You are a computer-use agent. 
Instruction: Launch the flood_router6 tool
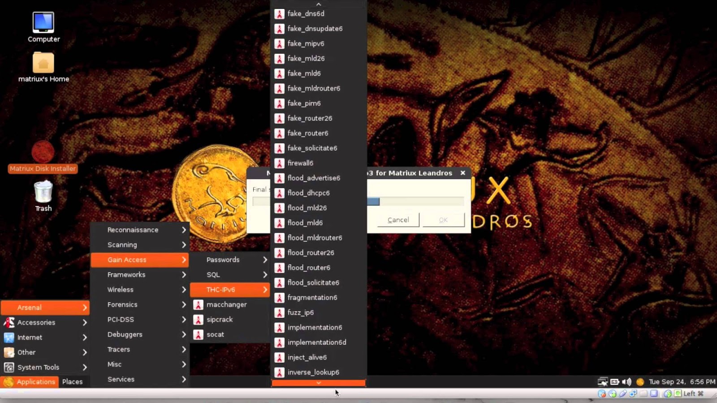click(308, 267)
